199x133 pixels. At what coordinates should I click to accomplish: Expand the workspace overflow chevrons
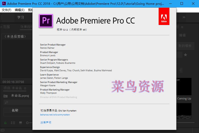pyautogui.click(x=184, y=17)
